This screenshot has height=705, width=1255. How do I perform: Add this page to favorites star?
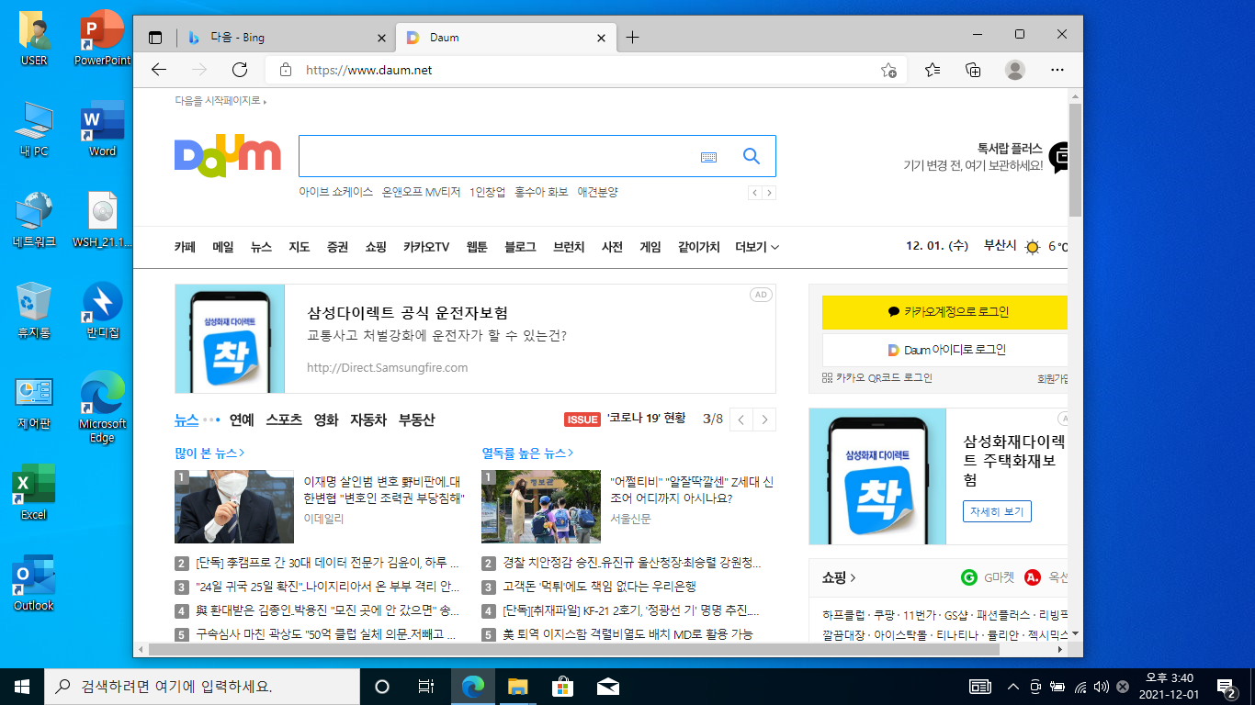pyautogui.click(x=888, y=70)
